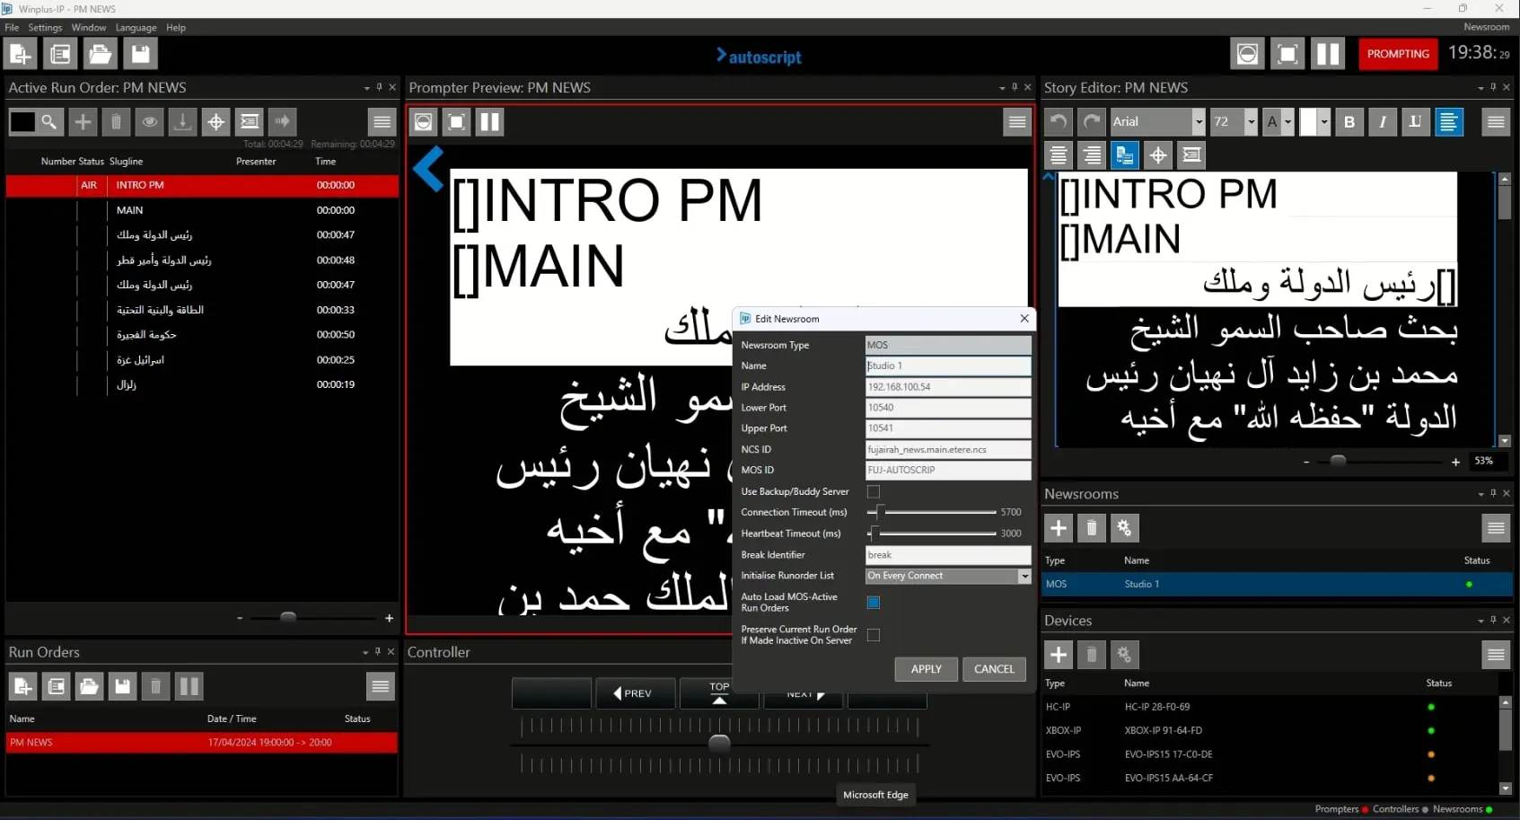Click the Bold formatting icon in Story Editor

(1349, 122)
